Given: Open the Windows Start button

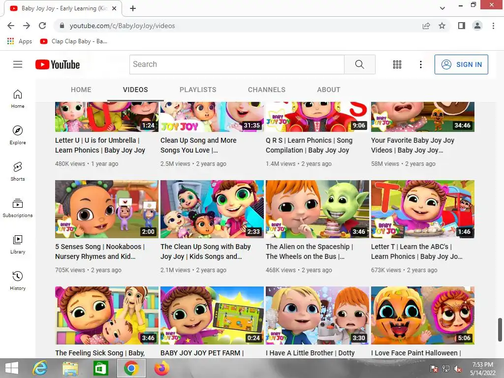Looking at the screenshot, I should tap(12, 368).
